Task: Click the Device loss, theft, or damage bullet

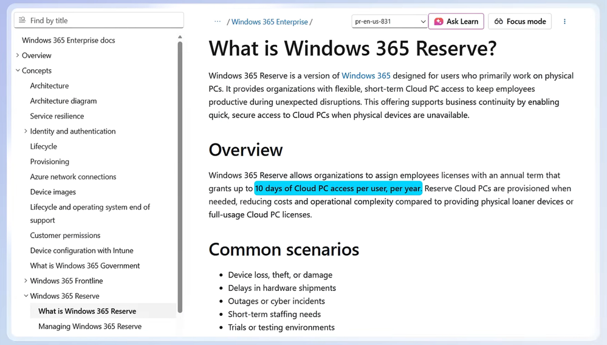Action: tap(280, 275)
